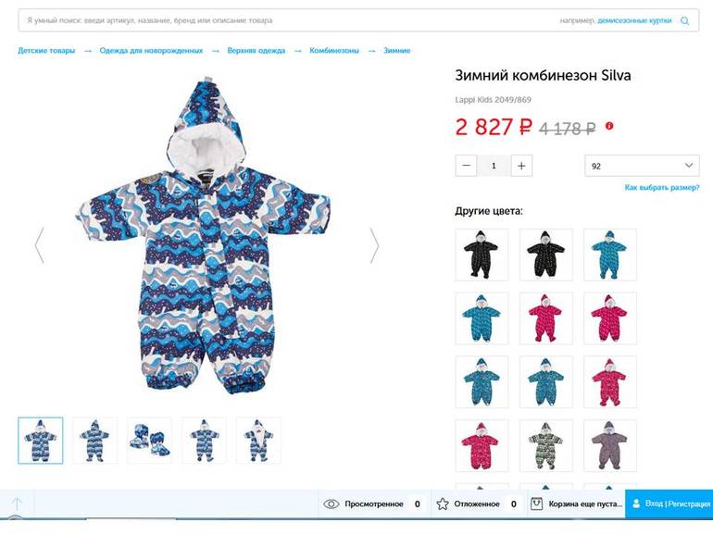Click the red price info icon
This screenshot has width=713, height=535.
(609, 126)
